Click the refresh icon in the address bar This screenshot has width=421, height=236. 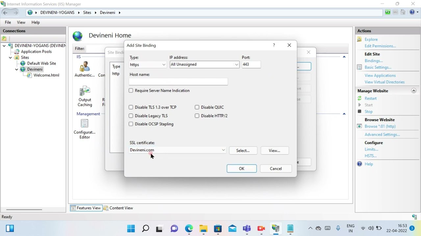[x=388, y=12]
